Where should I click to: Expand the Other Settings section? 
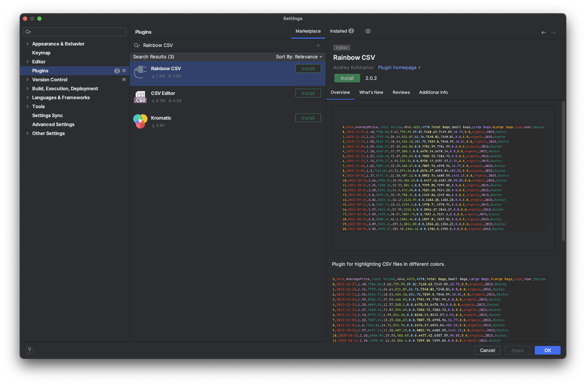(x=27, y=133)
